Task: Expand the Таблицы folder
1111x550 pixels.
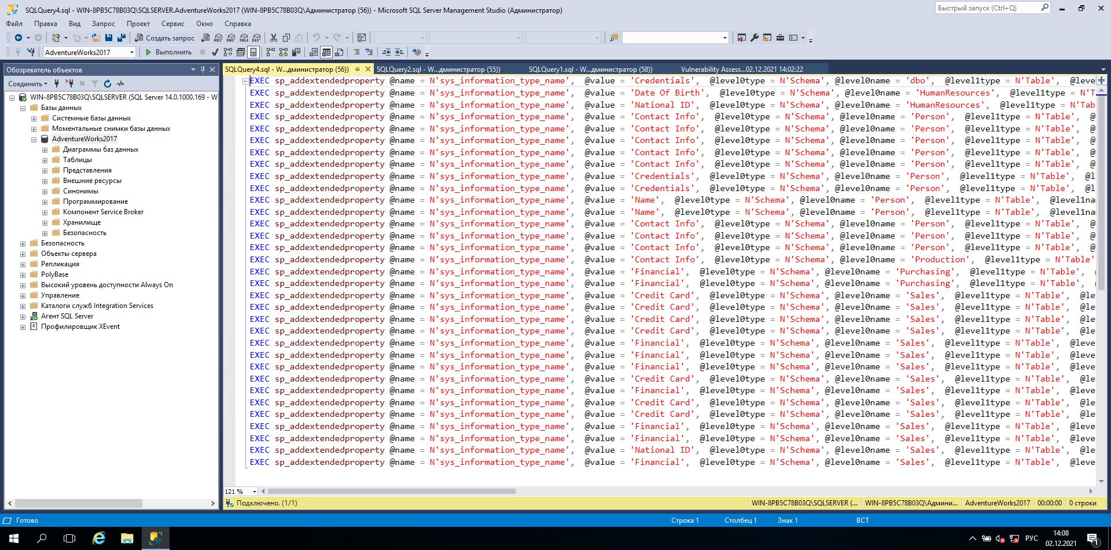Action: click(45, 160)
